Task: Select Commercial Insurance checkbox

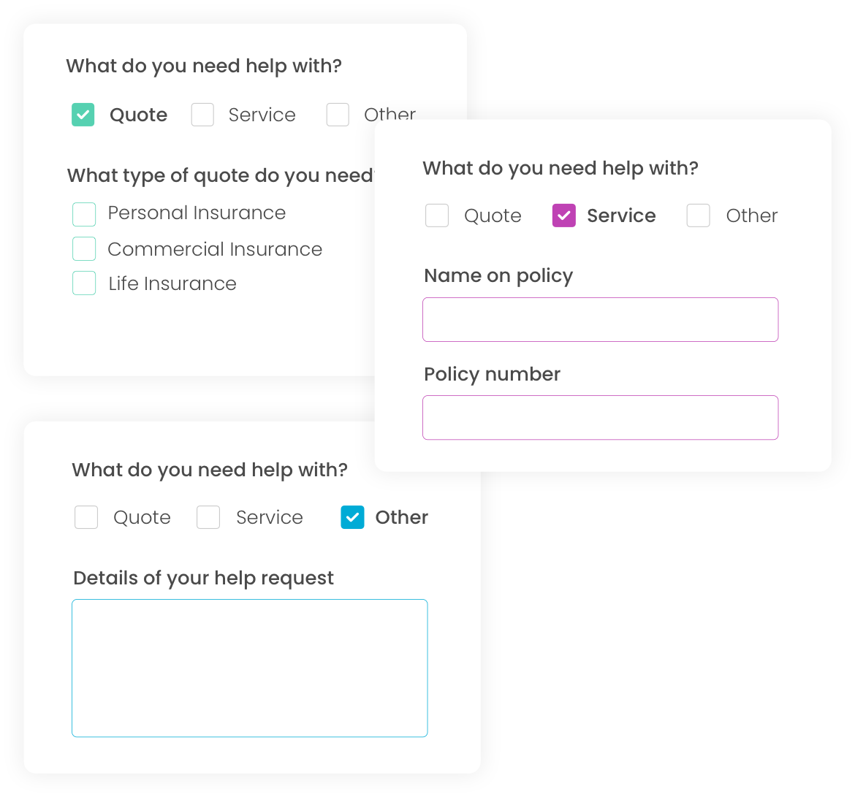Action: 84,249
